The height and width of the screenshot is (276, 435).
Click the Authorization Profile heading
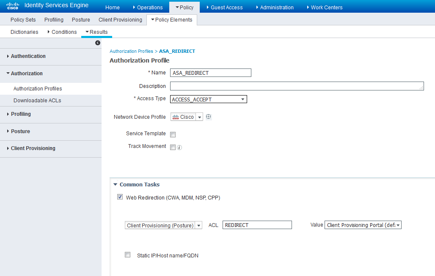point(140,60)
